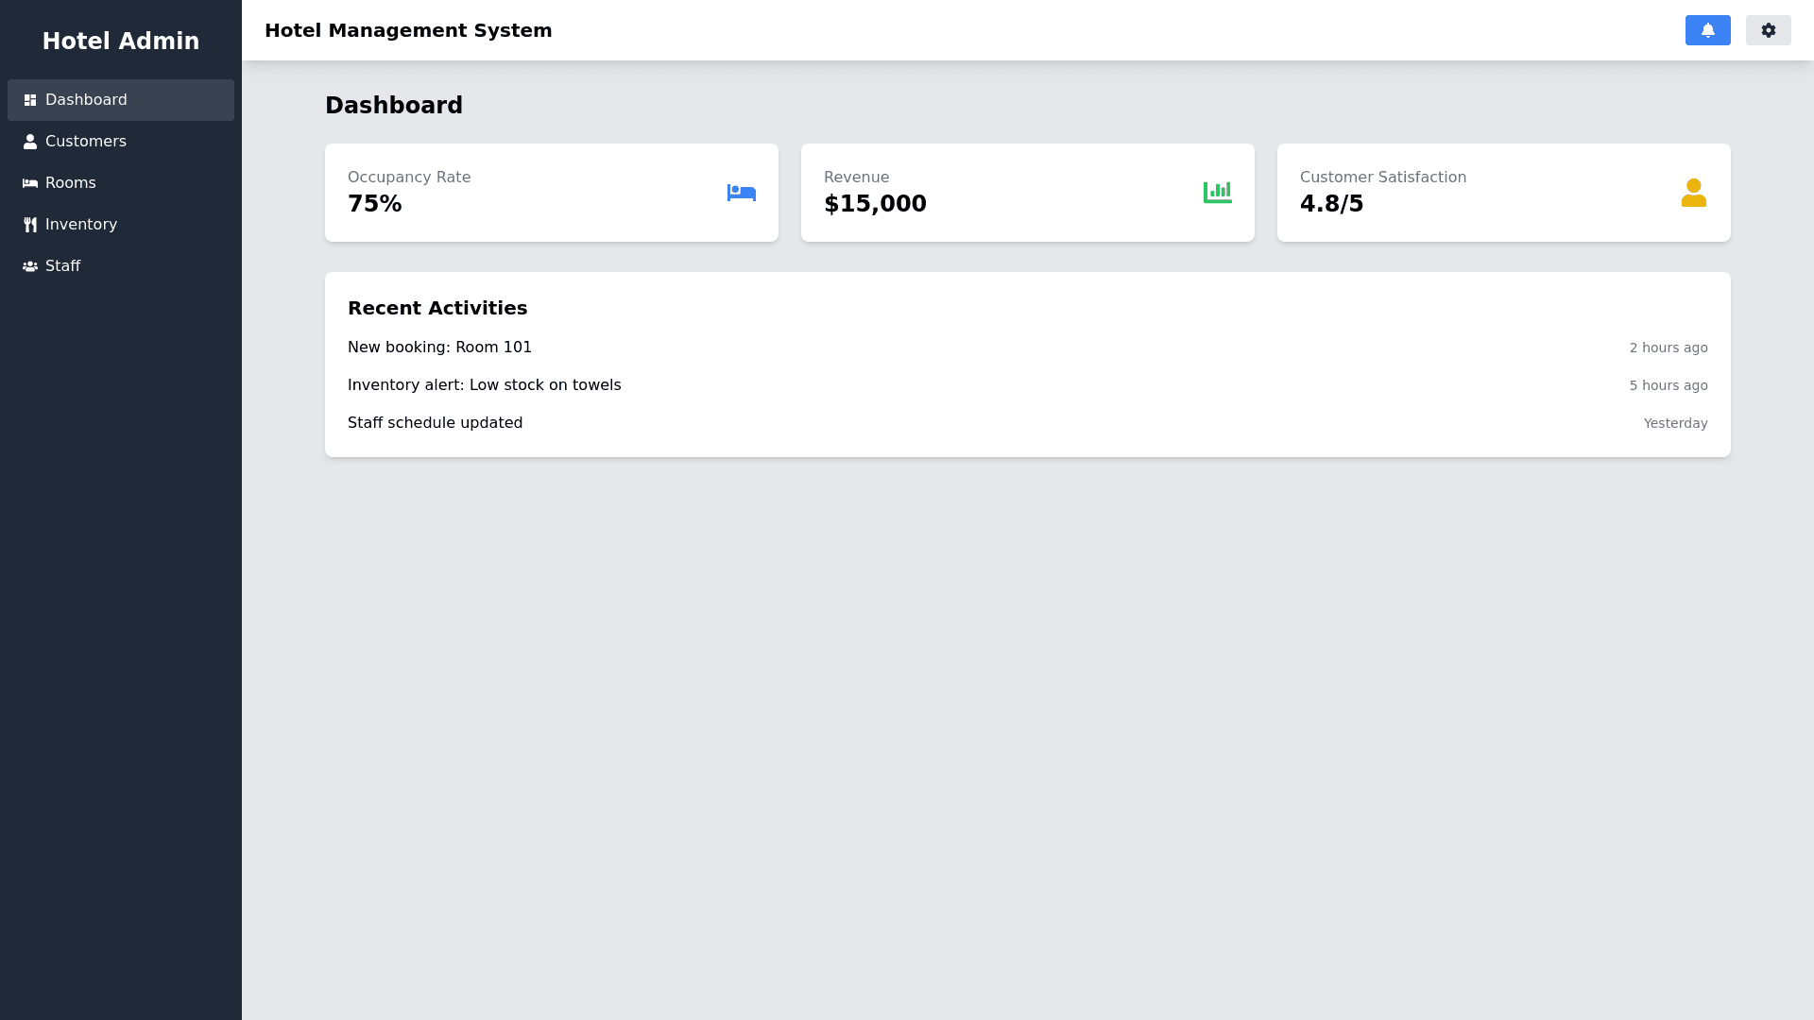This screenshot has width=1814, height=1020.
Task: Click the Customers person icon in sidebar
Action: coord(30,142)
